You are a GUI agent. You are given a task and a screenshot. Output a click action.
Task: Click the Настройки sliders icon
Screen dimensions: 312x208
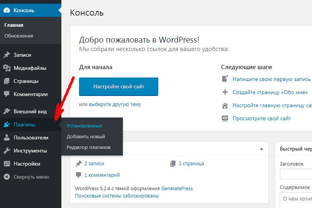tap(7, 164)
